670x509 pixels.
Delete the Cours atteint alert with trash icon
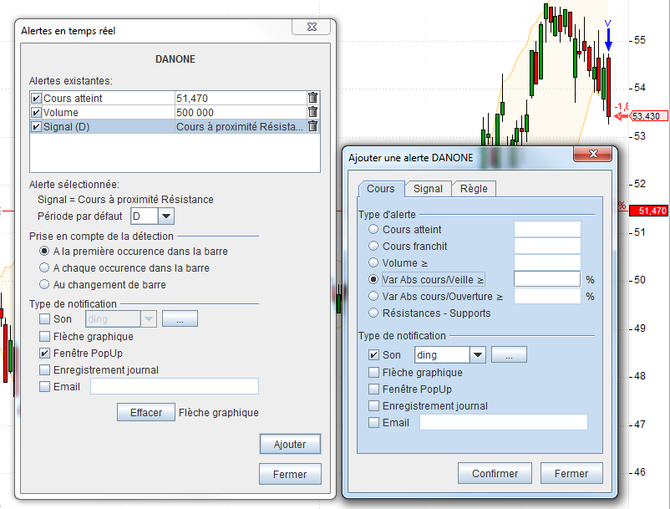(312, 98)
